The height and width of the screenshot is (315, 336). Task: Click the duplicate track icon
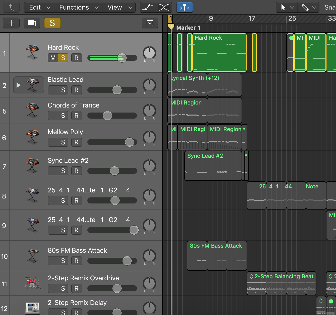click(32, 23)
